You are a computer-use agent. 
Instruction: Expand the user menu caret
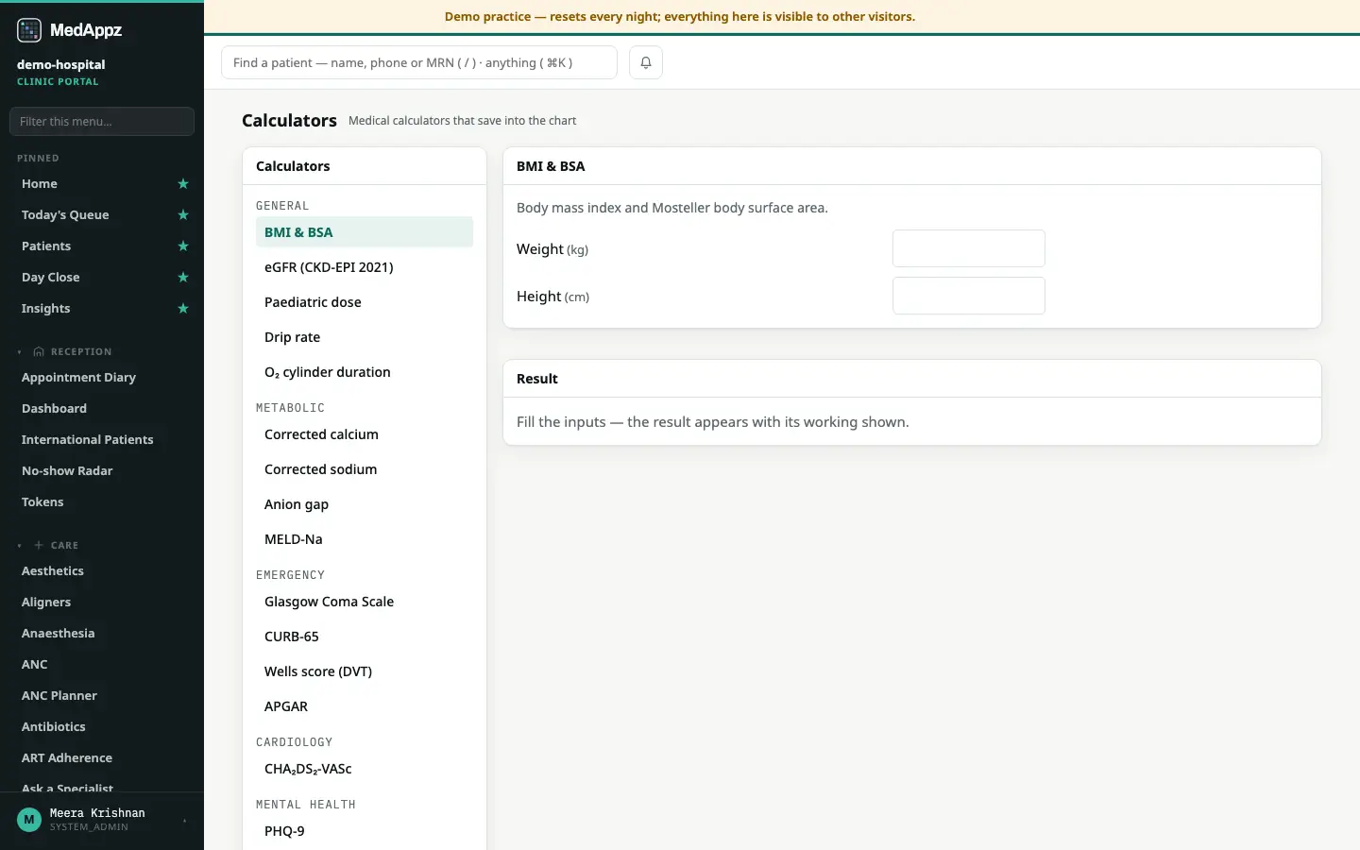tap(185, 820)
